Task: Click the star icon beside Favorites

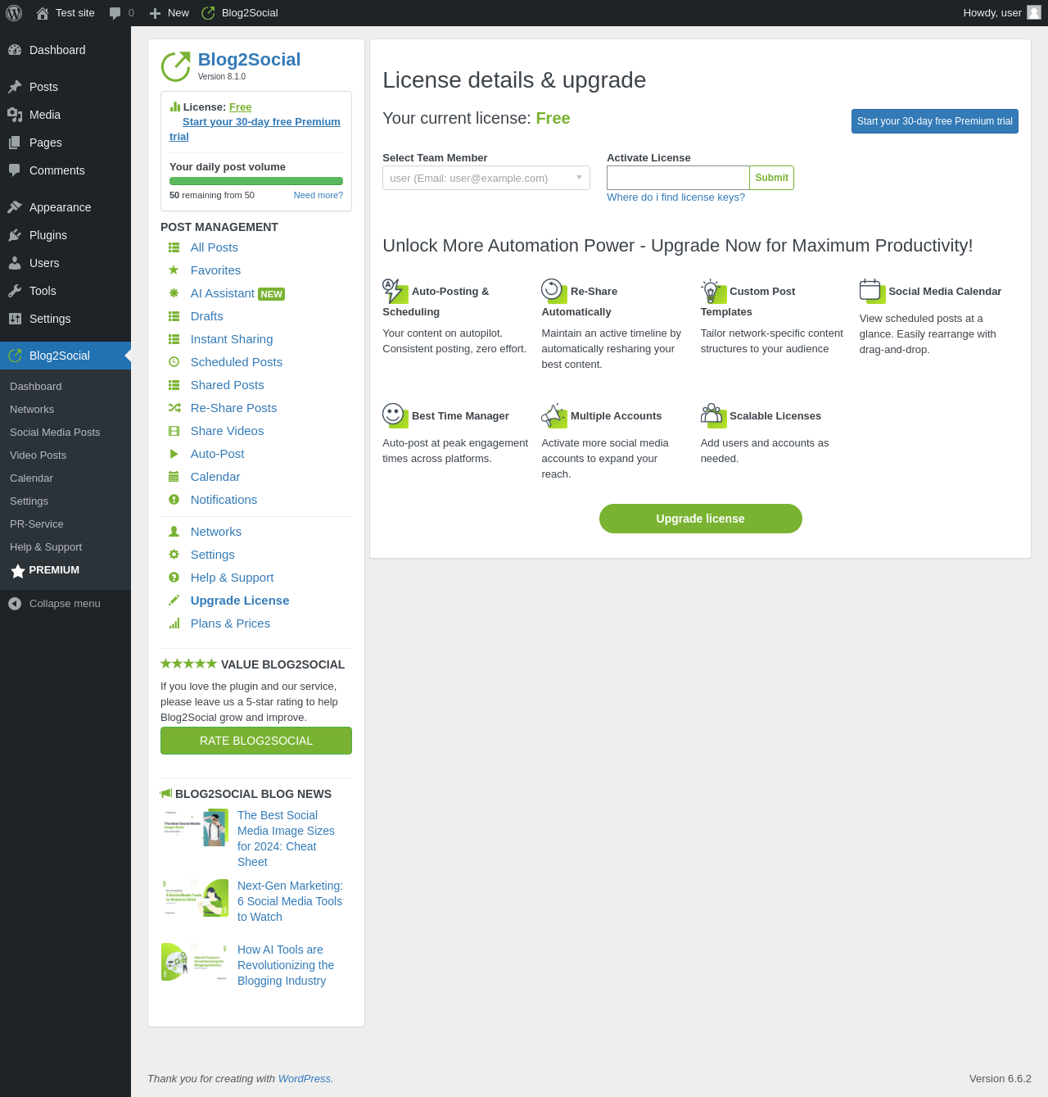Action: 174,270
